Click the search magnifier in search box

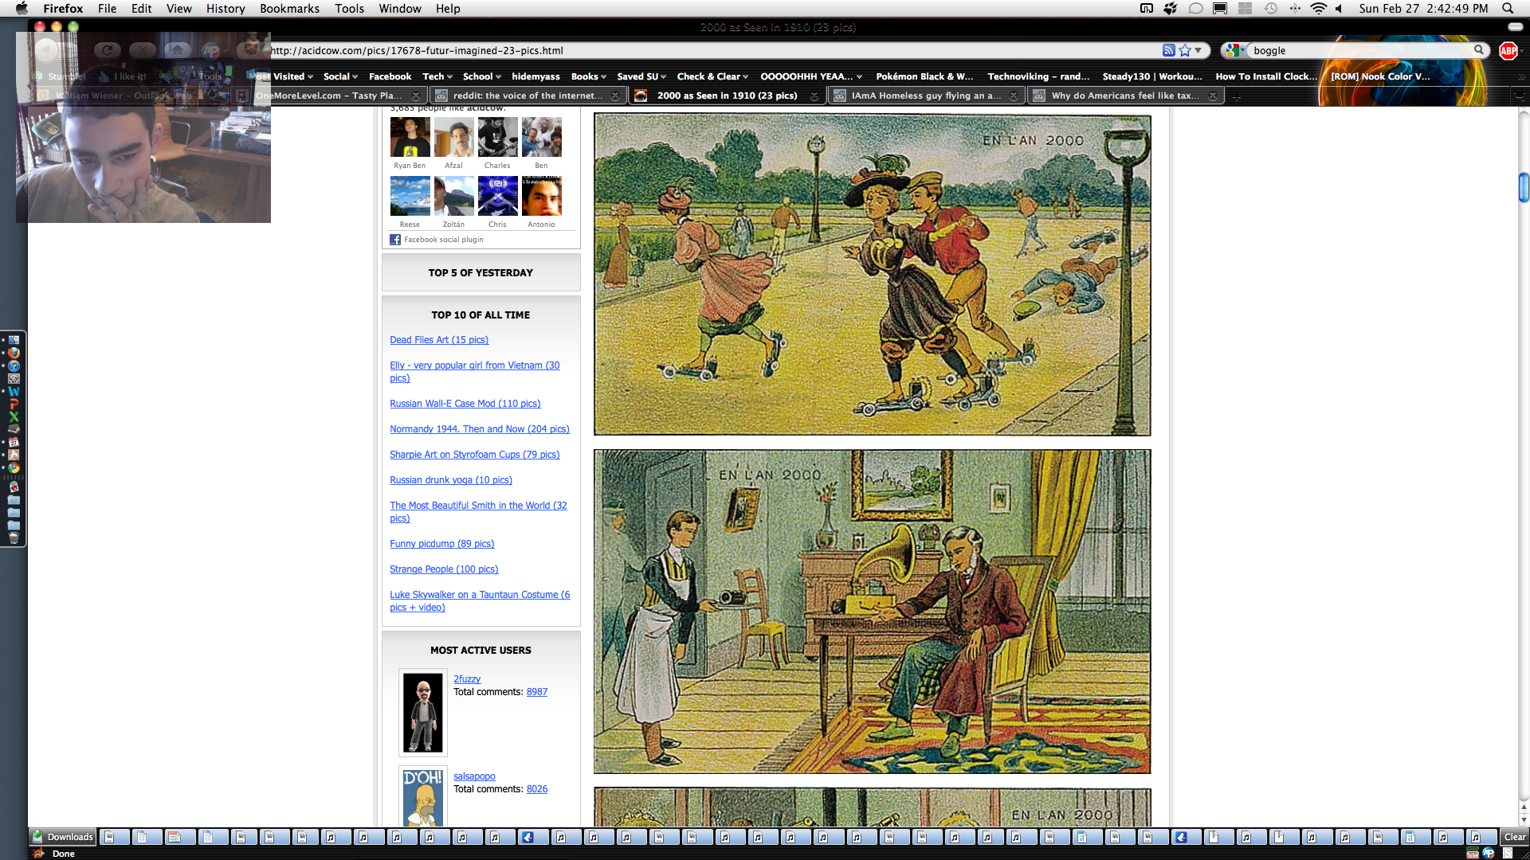click(x=1479, y=50)
